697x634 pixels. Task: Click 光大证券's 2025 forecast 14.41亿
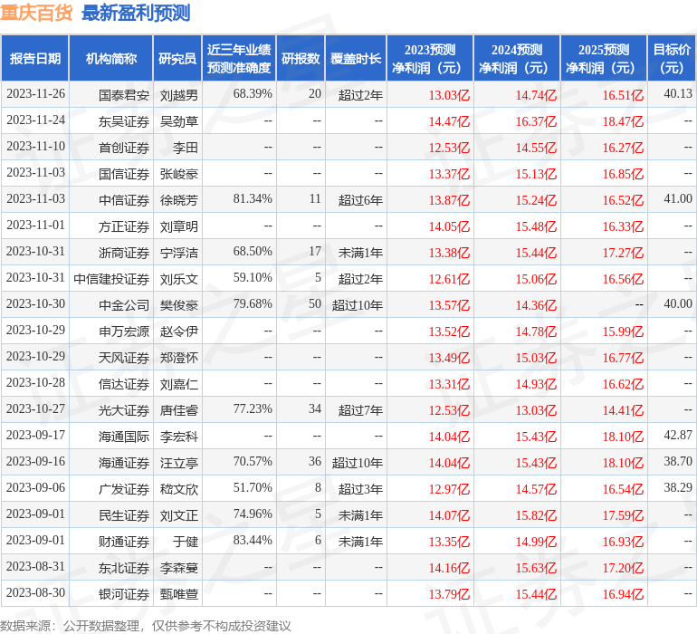(x=623, y=410)
